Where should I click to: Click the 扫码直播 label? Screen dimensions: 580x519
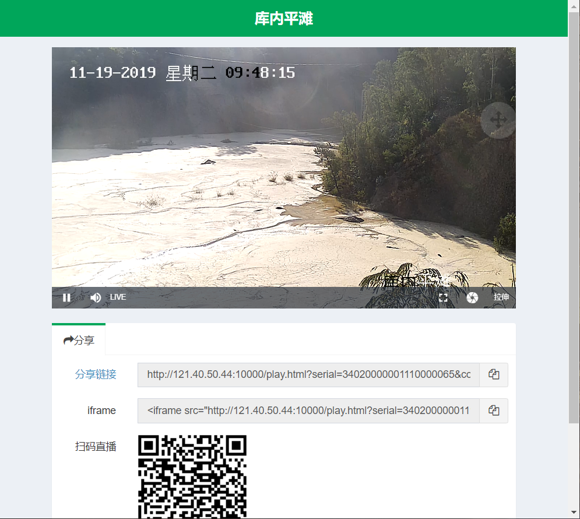pyautogui.click(x=96, y=447)
